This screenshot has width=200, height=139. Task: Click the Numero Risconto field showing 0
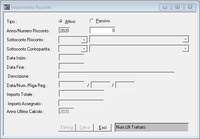click(103, 30)
